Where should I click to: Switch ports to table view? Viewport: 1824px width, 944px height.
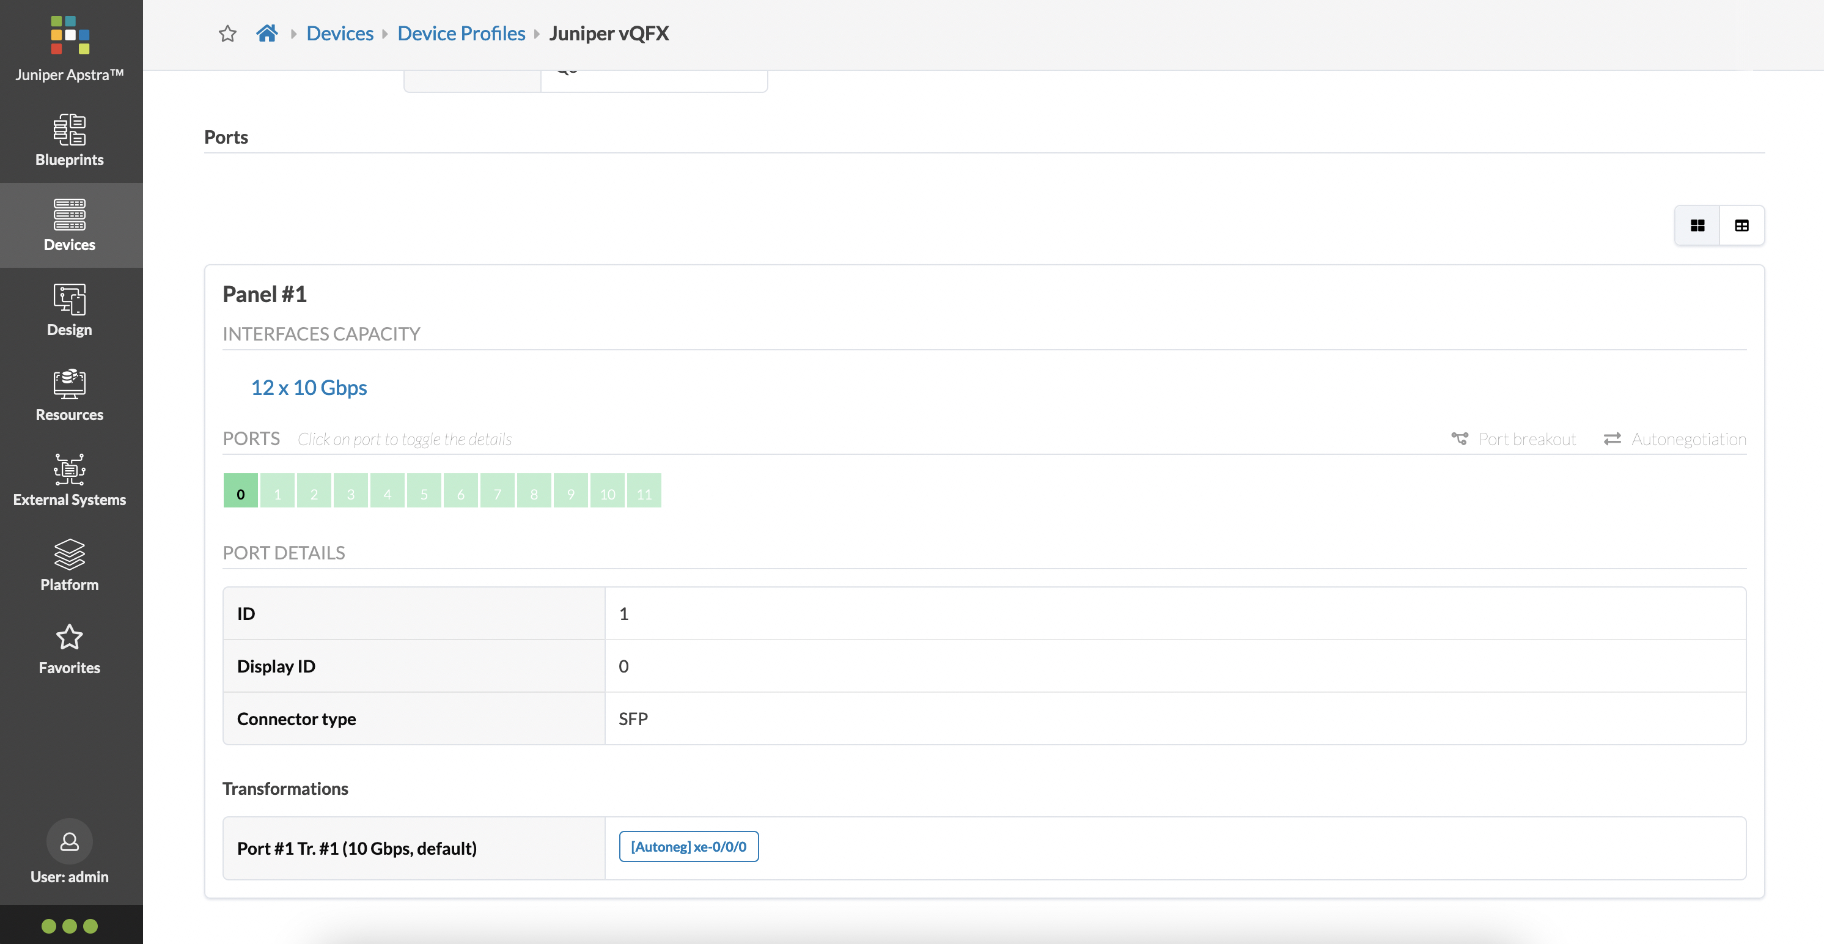click(1742, 225)
